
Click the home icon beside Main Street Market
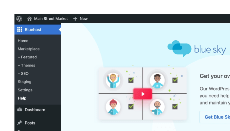click(x=30, y=19)
